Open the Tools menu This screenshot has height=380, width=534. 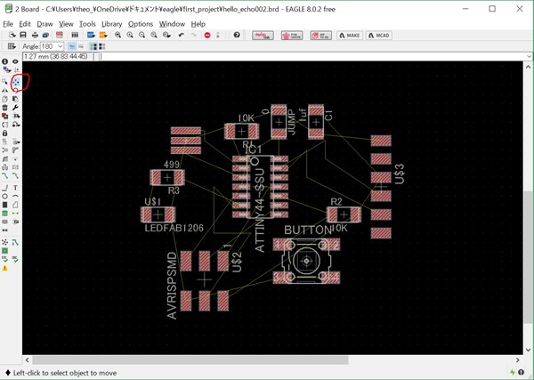pos(87,24)
